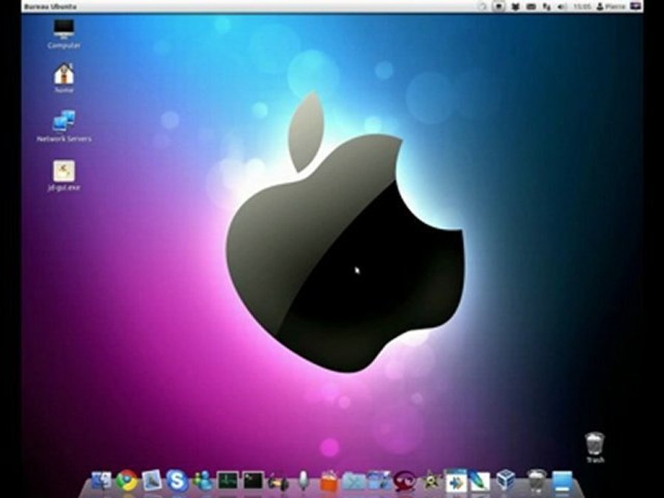Open the system monitor dock icon

[x=228, y=481]
